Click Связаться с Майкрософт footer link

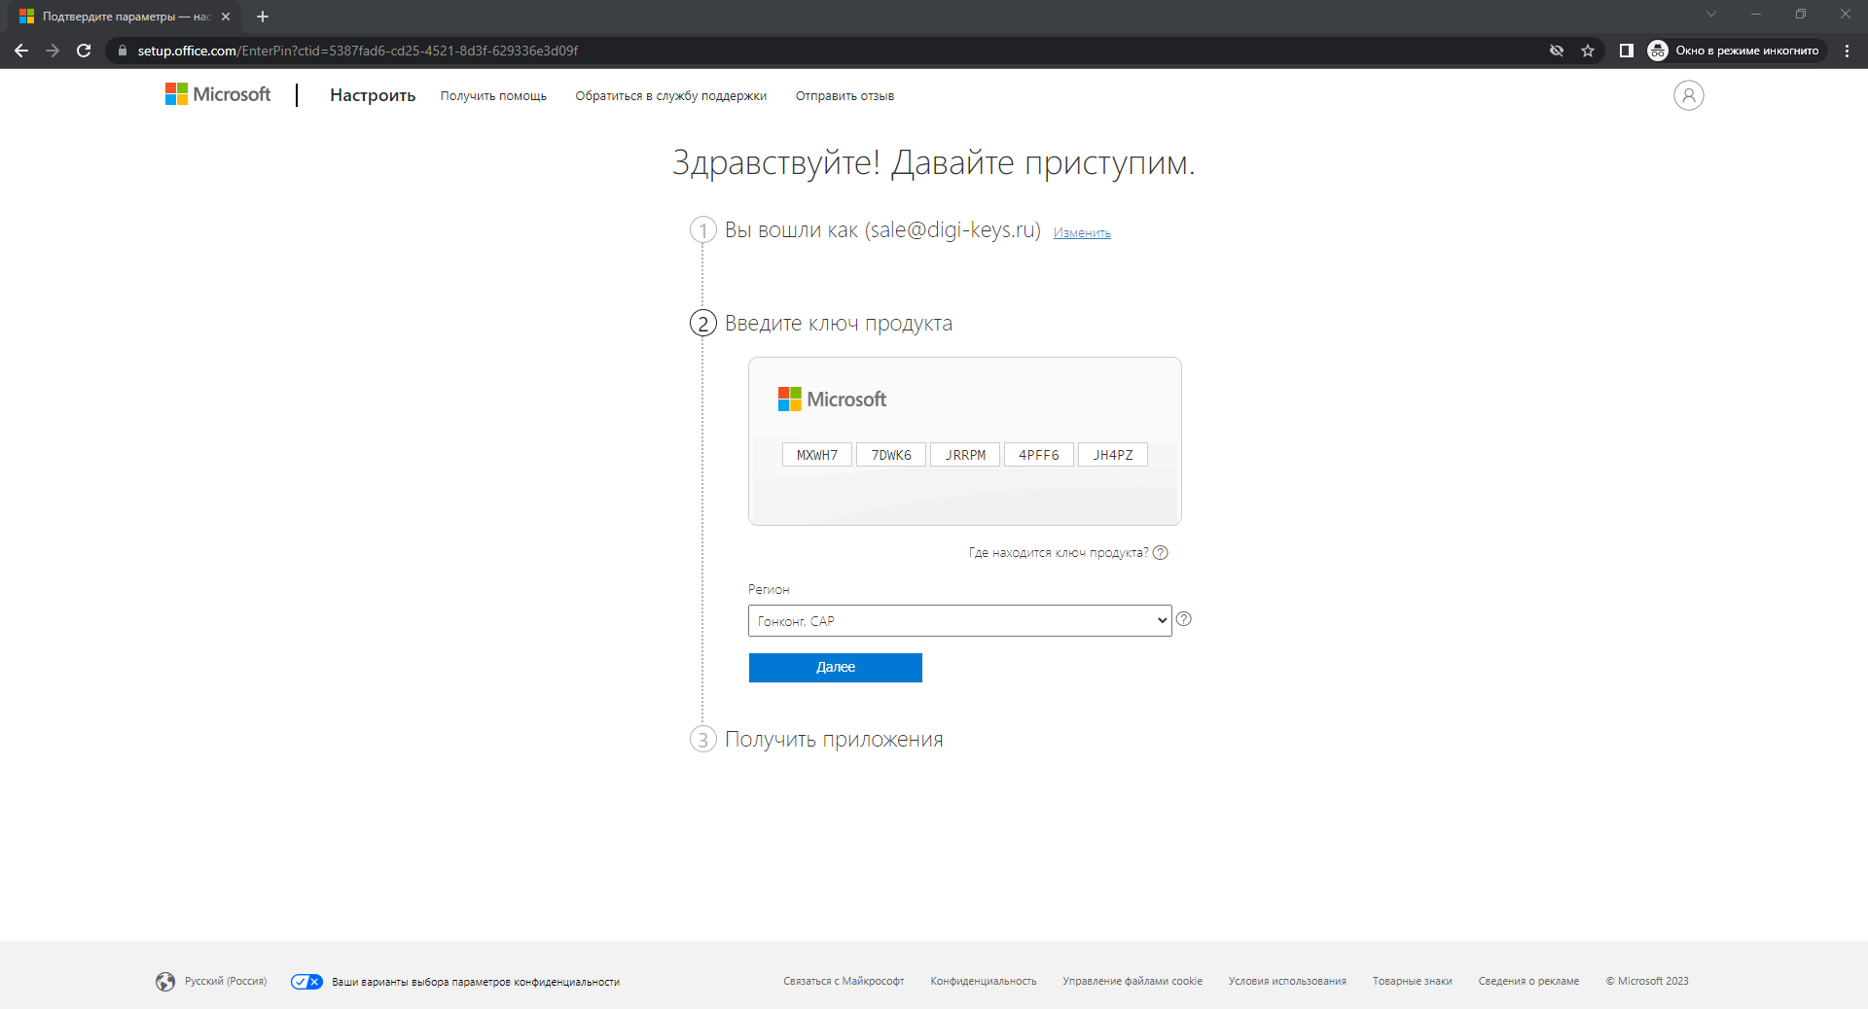tap(844, 982)
